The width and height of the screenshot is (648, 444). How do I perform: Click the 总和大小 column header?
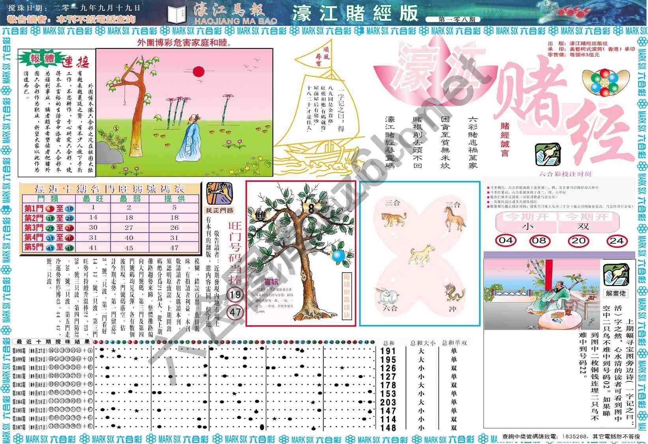pos(422,343)
